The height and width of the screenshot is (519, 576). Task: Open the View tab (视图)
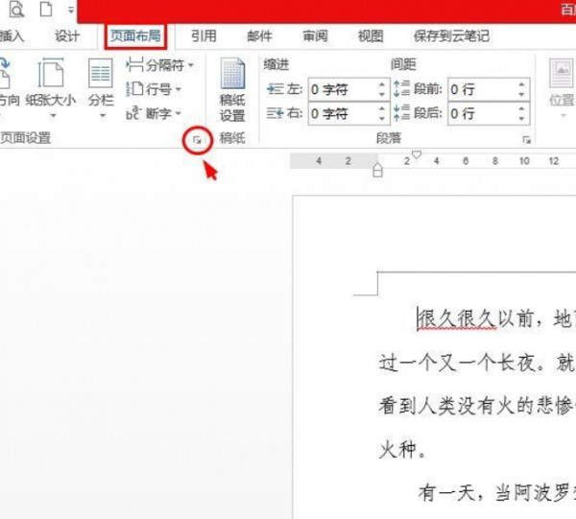(371, 35)
